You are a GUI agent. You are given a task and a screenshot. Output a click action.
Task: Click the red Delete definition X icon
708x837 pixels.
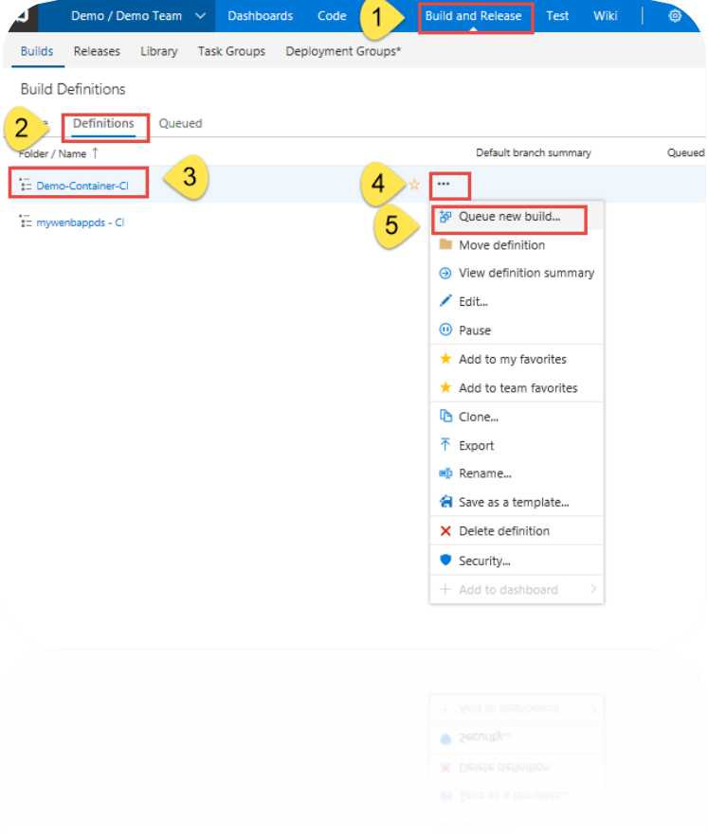point(445,531)
